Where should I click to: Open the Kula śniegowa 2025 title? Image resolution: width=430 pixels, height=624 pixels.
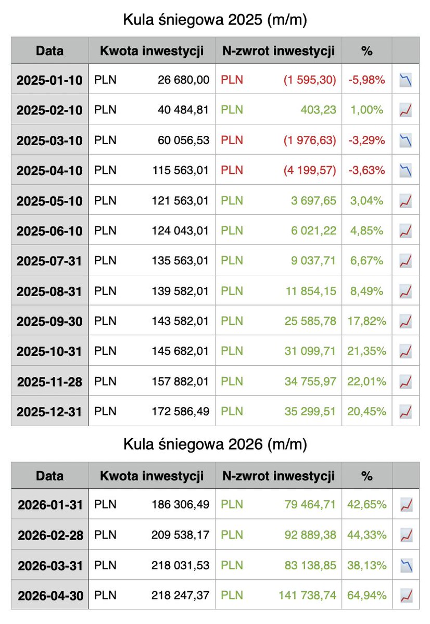point(215,21)
